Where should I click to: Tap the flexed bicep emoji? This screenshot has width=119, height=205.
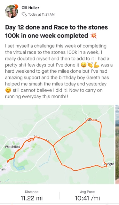(x=96, y=65)
